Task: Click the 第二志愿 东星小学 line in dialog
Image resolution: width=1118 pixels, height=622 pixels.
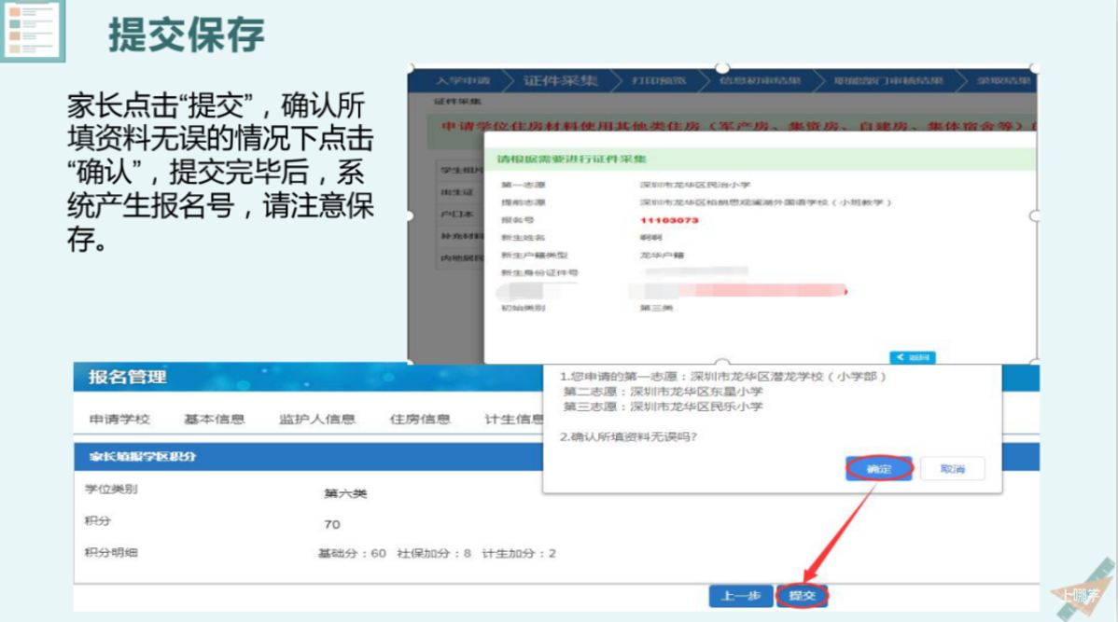Action: [x=663, y=391]
